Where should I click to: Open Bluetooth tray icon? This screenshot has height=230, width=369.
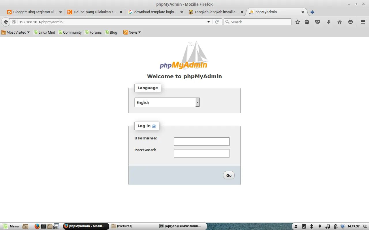(312, 227)
